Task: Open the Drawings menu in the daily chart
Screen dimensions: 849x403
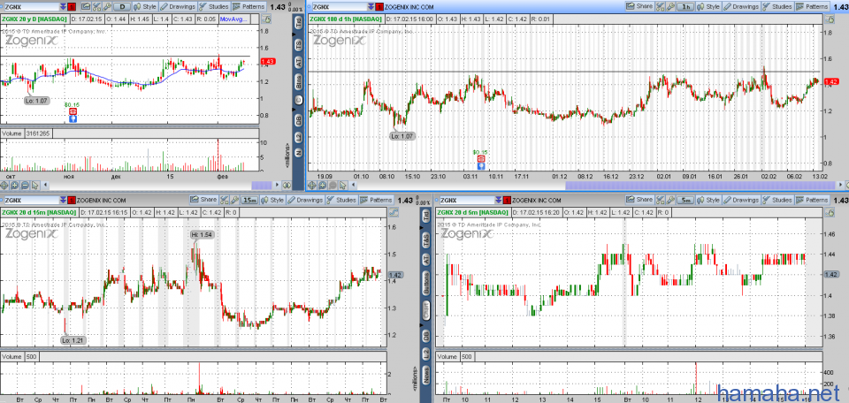Action: (x=178, y=7)
